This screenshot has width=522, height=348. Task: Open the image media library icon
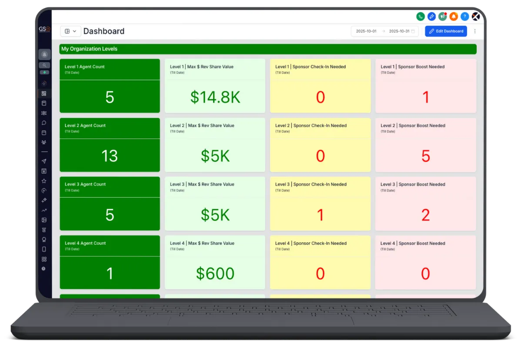[x=44, y=220]
